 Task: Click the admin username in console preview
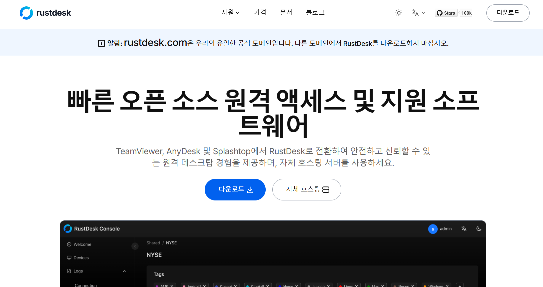pos(446,229)
